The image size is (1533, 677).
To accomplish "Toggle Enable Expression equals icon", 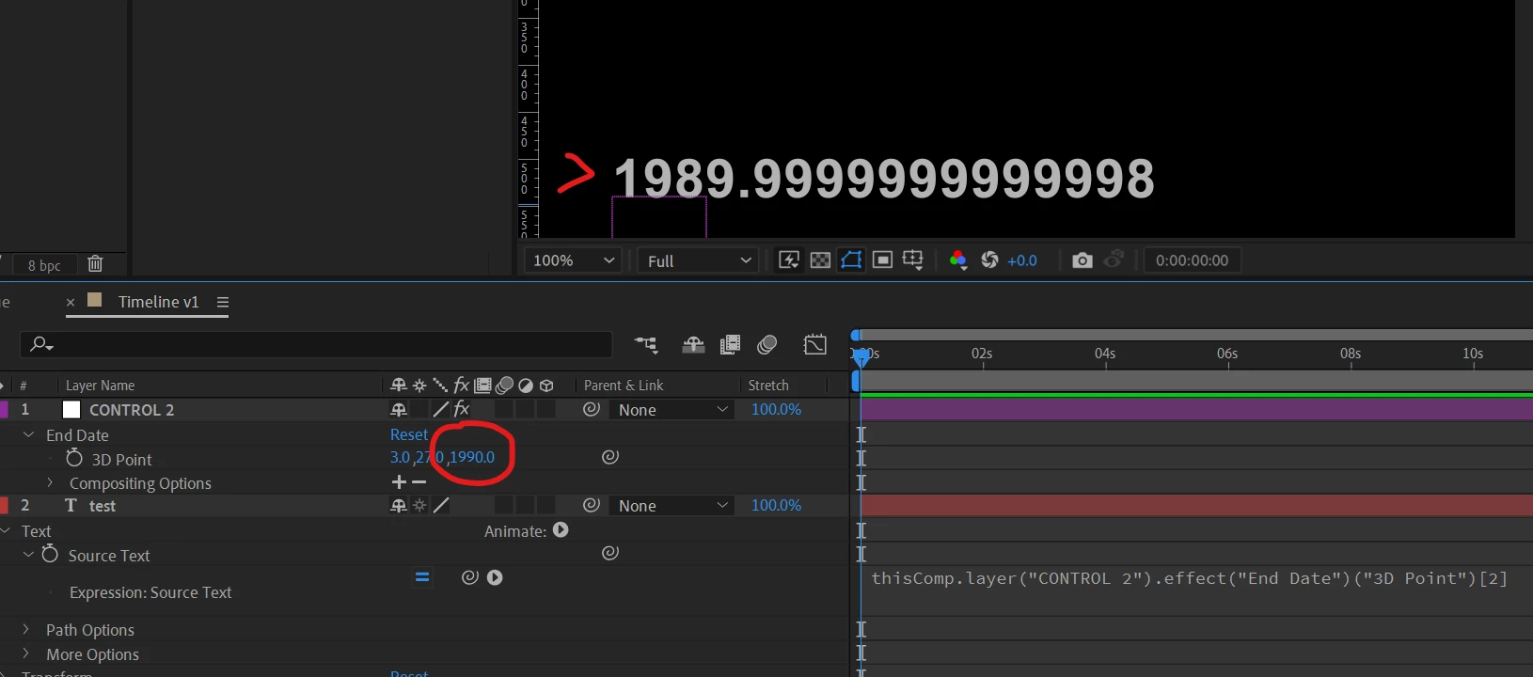I will [422, 577].
